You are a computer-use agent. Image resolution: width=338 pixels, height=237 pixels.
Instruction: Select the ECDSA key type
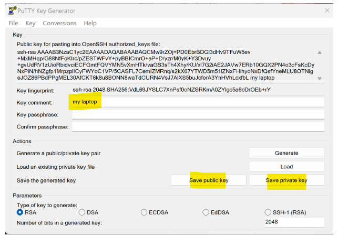point(144,212)
